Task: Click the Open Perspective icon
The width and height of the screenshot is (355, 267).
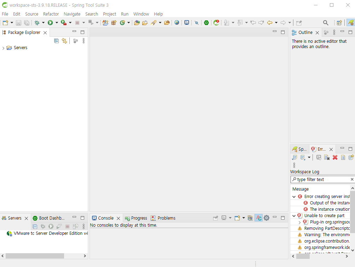Action: pos(339,23)
